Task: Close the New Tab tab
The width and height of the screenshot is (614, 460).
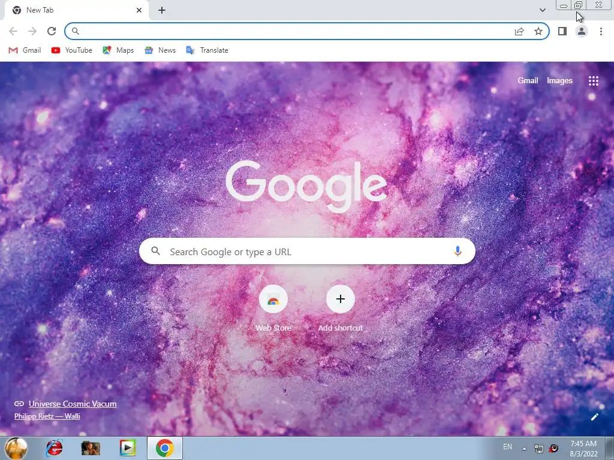Action: coord(139,10)
